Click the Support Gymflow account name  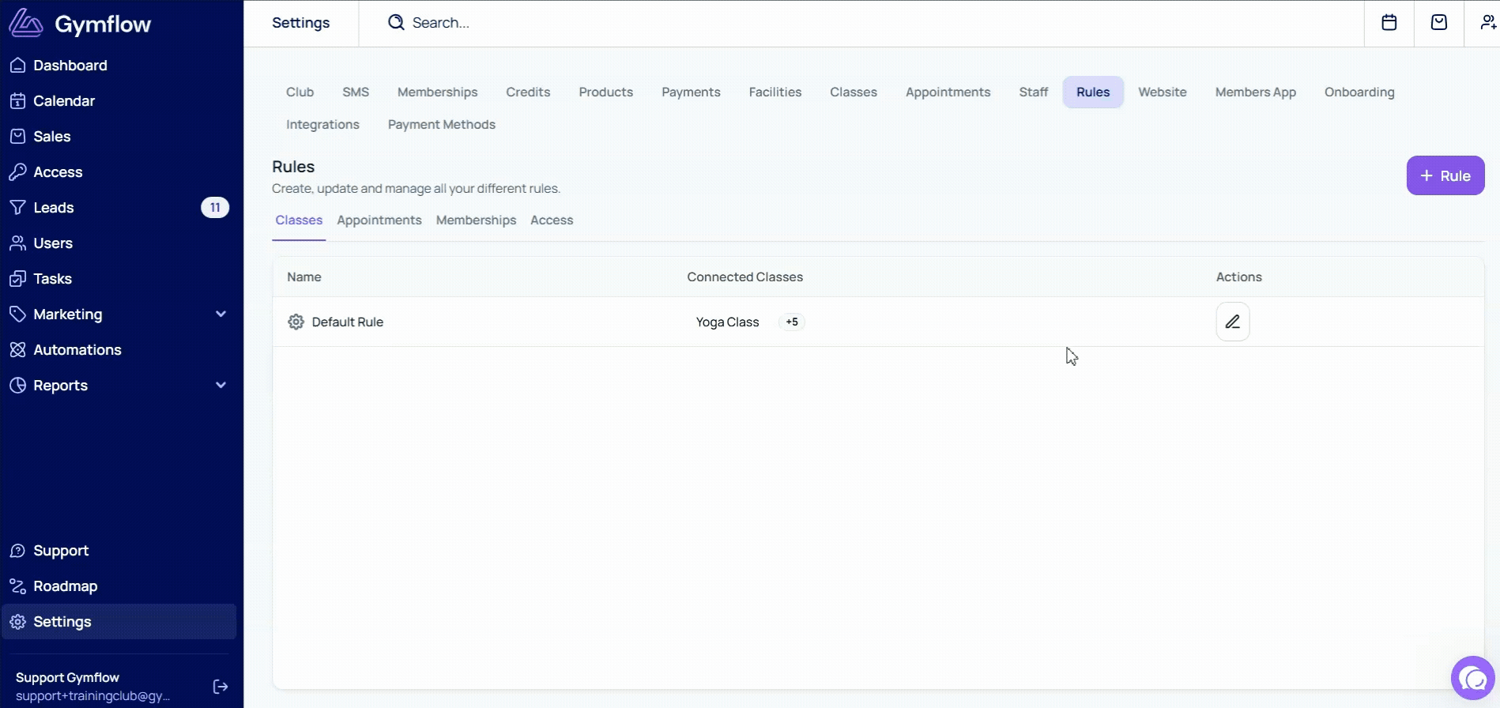coord(67,678)
